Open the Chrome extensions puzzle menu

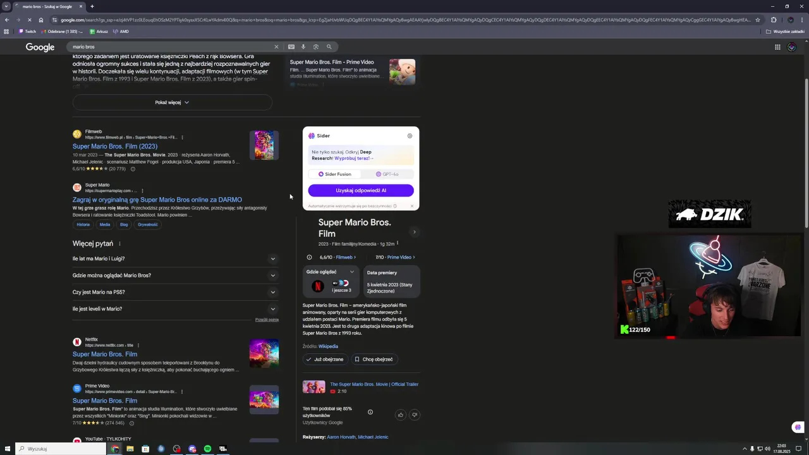coord(774,20)
